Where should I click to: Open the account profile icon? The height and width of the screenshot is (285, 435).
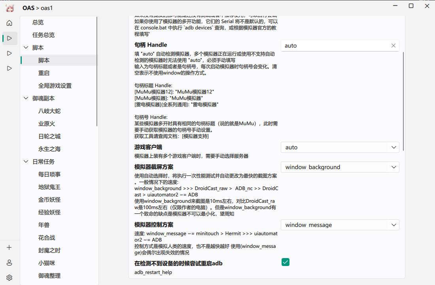[x=9, y=262]
